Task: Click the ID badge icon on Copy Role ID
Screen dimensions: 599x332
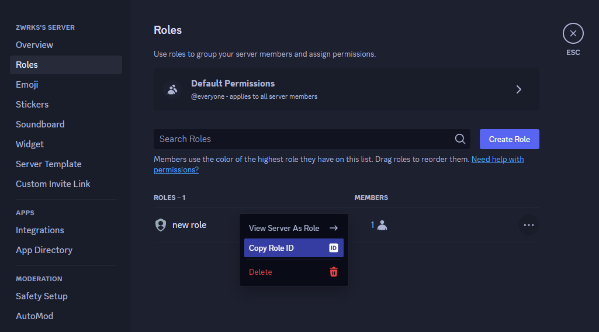Action: tap(334, 248)
